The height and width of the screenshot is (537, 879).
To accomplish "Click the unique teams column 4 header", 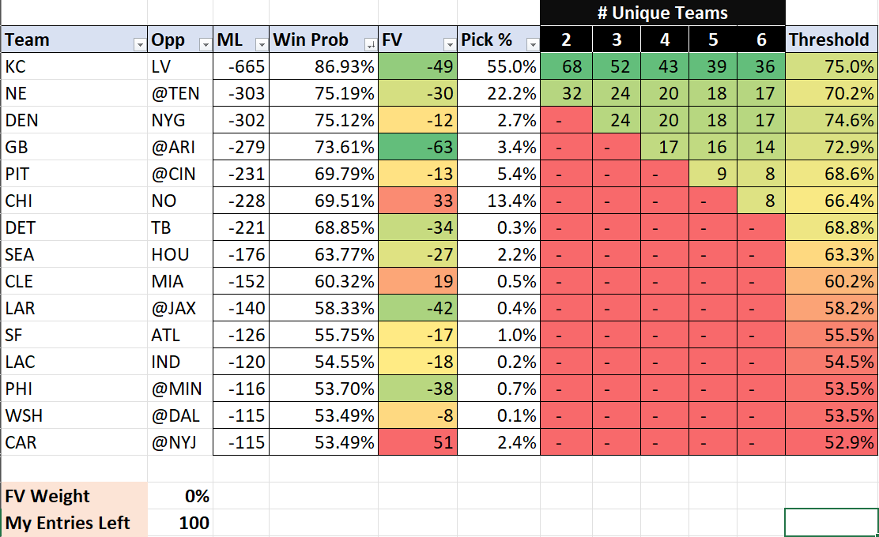I will coord(665,40).
